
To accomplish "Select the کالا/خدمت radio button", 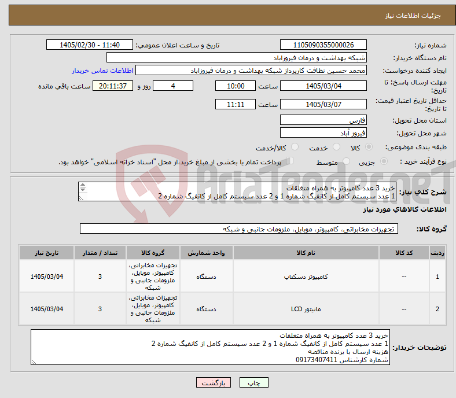I will (x=295, y=147).
